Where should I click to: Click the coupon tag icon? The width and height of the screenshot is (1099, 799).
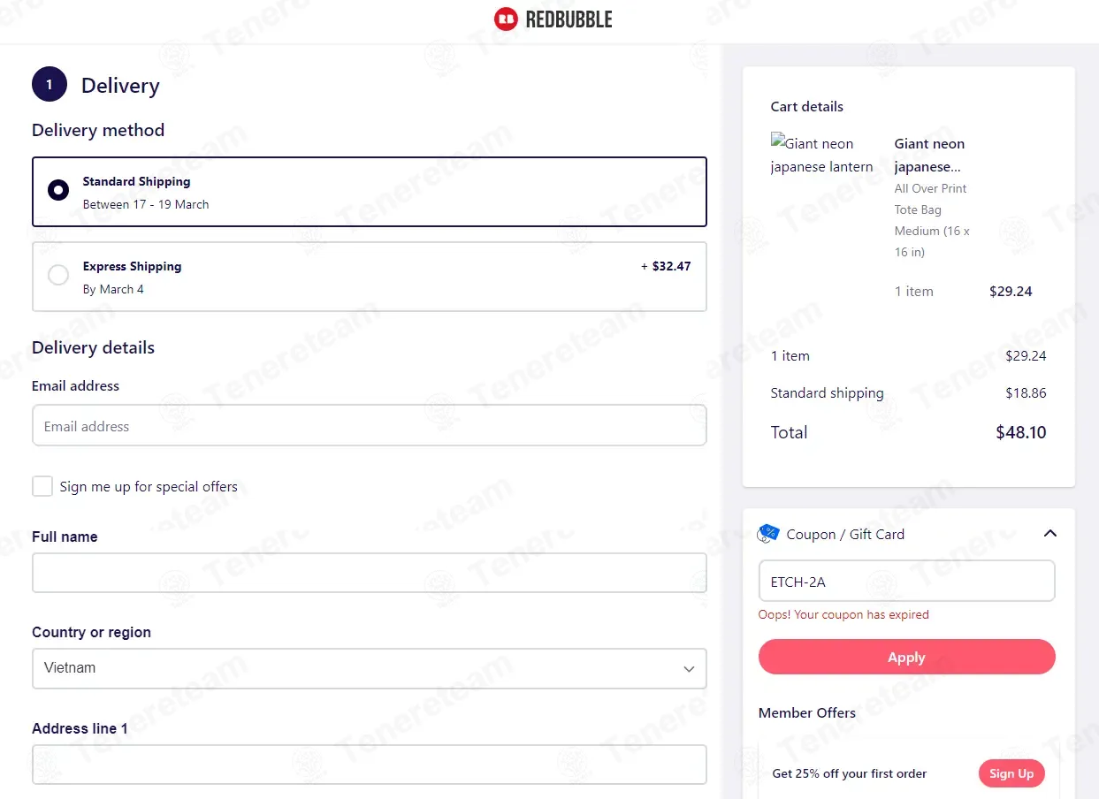(768, 533)
